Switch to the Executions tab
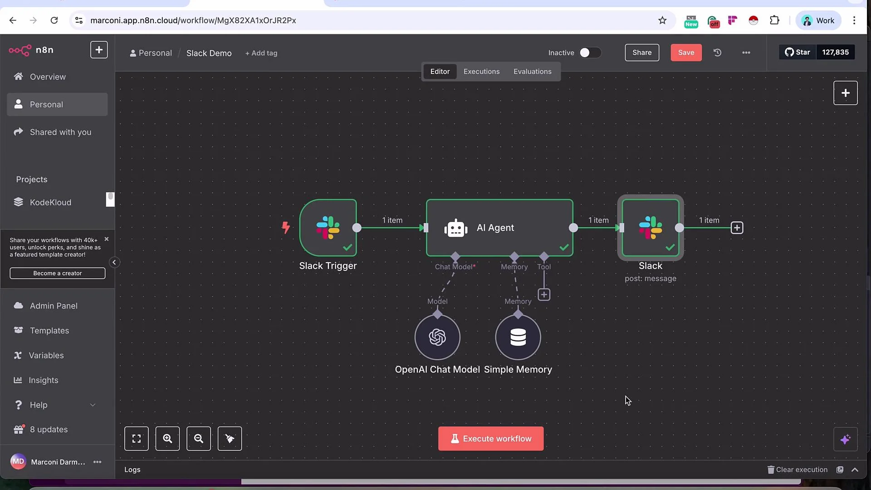This screenshot has height=490, width=871. [481, 72]
